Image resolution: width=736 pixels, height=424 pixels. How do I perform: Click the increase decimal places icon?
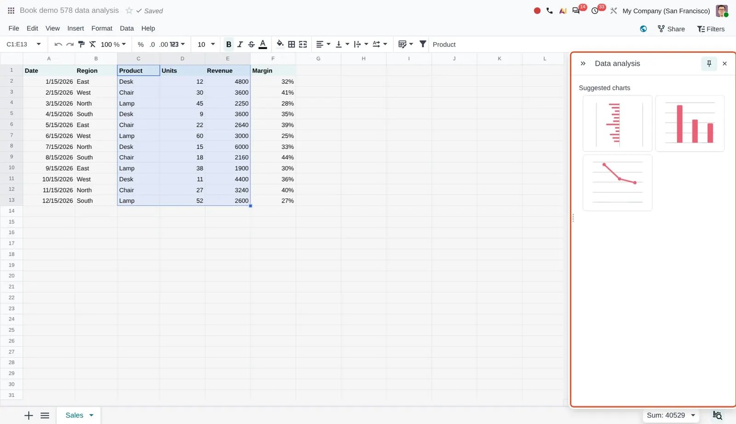(x=164, y=45)
